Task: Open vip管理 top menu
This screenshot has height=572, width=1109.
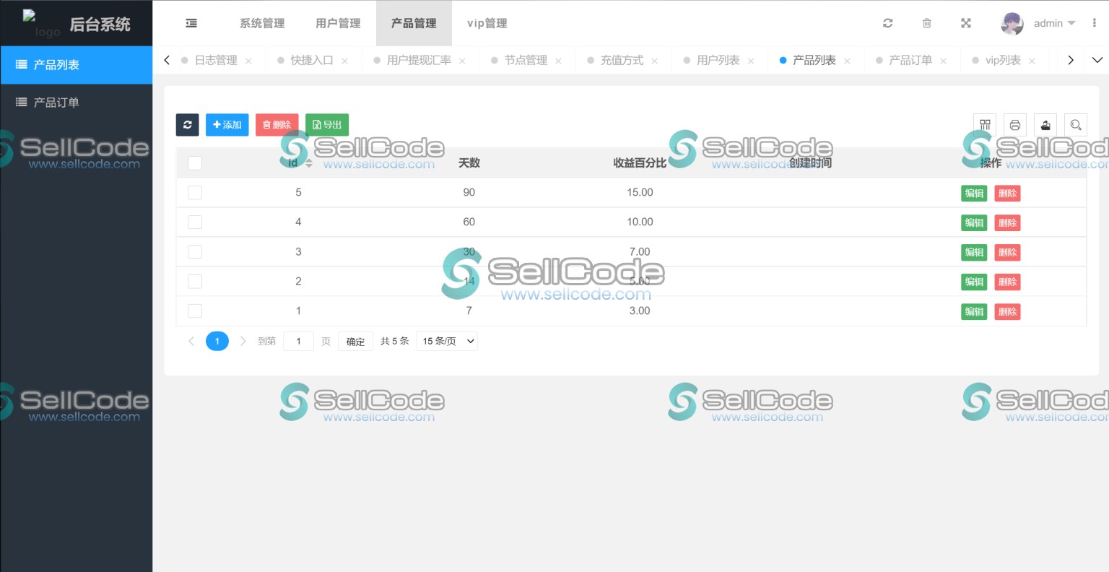Action: coord(487,23)
